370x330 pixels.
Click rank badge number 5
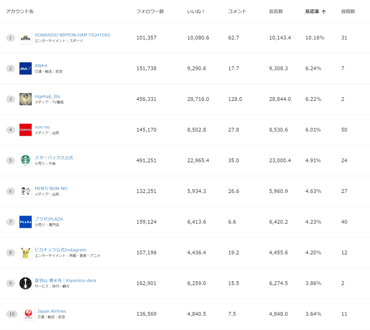(x=11, y=161)
